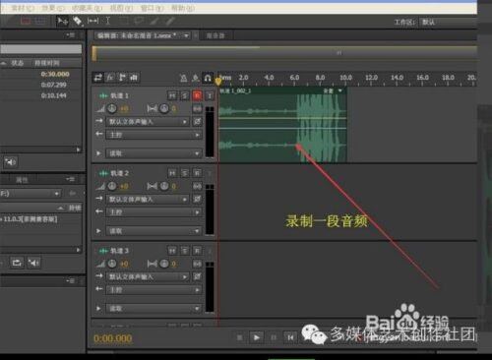492x360 pixels.
Task: Arm track 2 for recording with R button
Action: tap(197, 173)
